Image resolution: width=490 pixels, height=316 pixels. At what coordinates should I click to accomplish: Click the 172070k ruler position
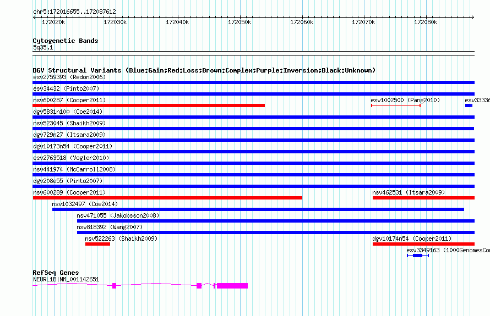tap(363, 22)
